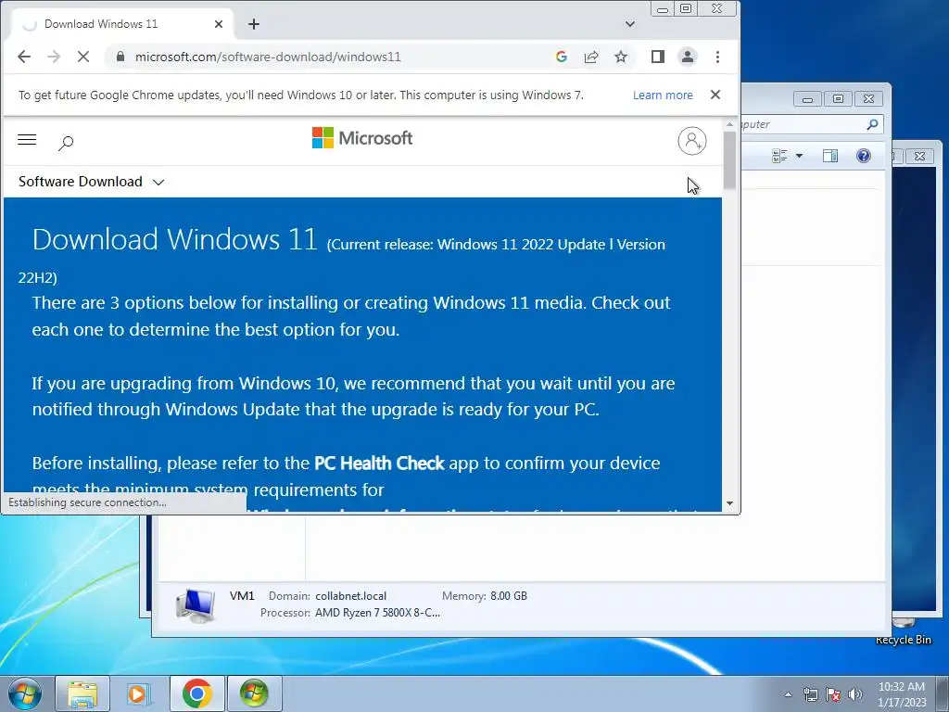Share this page using the share icon
949x712 pixels.
point(591,57)
